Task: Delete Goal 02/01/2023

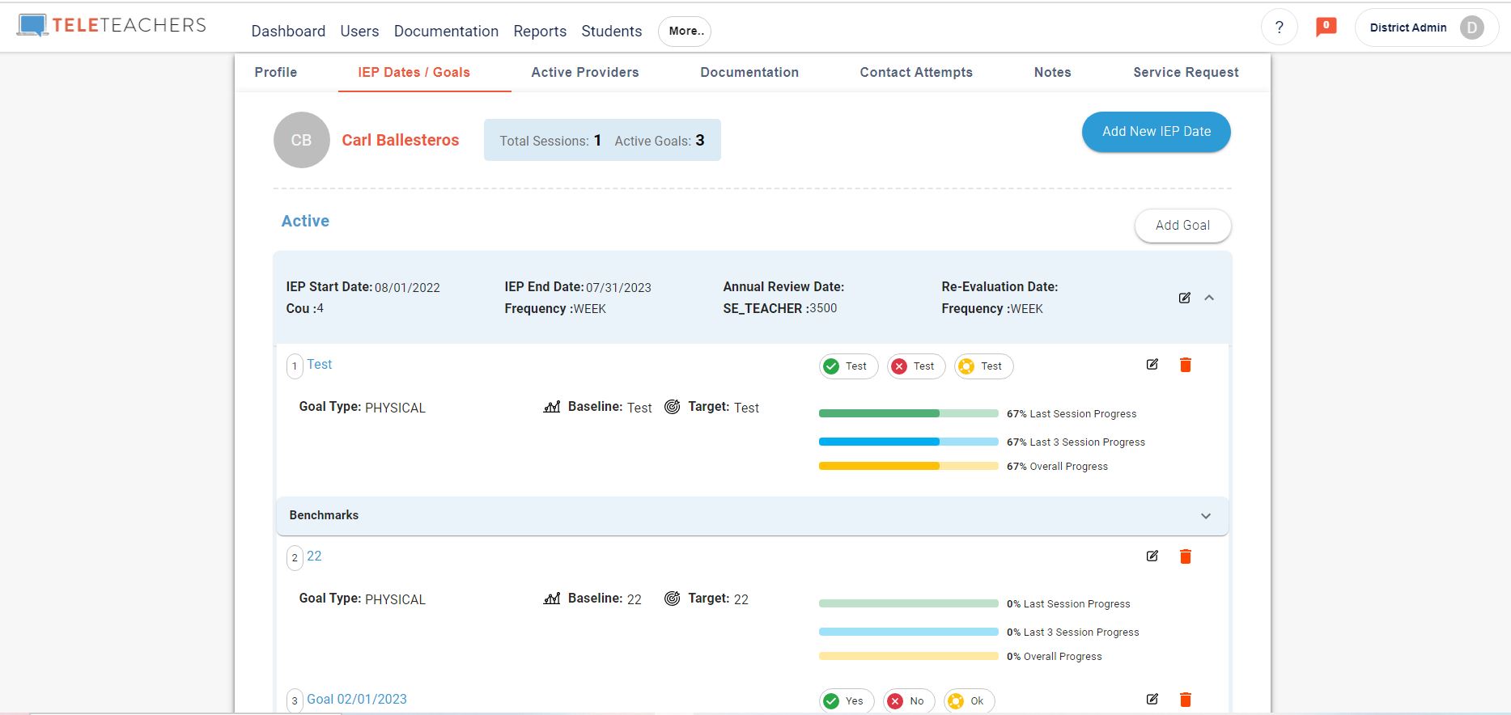Action: tap(1186, 700)
